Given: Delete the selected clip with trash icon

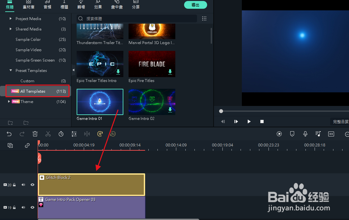Looking at the screenshot, I should 35,134.
